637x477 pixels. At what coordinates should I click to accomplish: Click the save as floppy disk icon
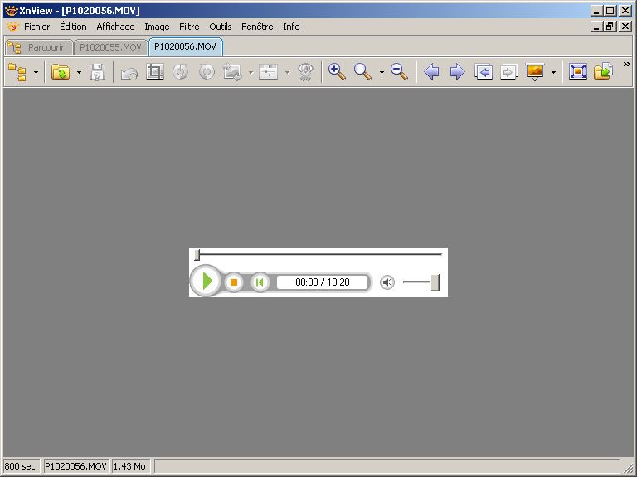(98, 72)
